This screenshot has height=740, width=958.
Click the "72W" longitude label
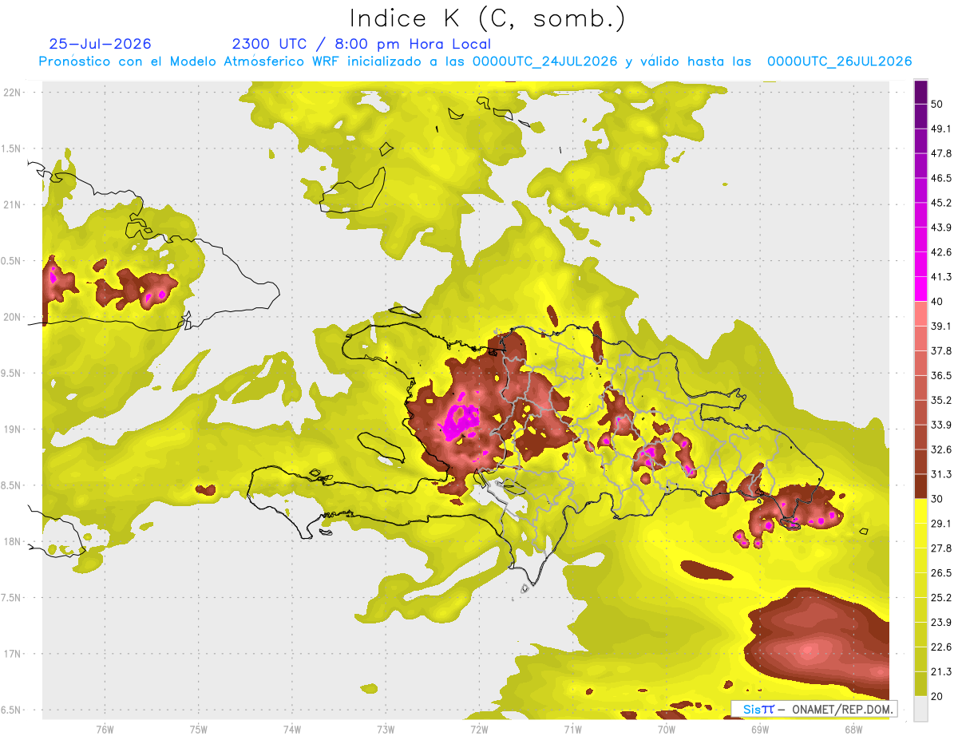[x=479, y=729]
